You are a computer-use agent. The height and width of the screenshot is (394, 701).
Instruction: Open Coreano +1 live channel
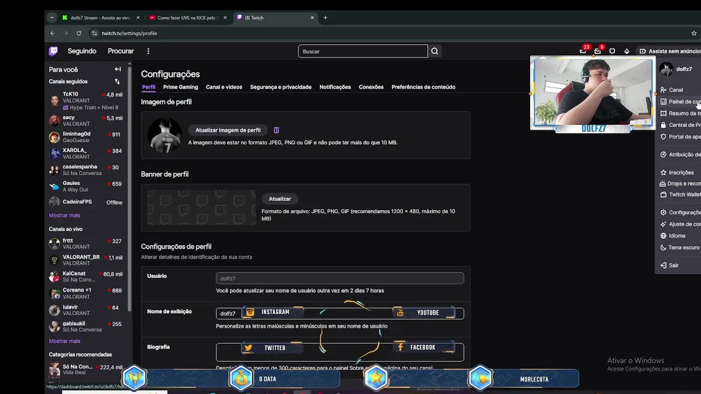(85, 293)
